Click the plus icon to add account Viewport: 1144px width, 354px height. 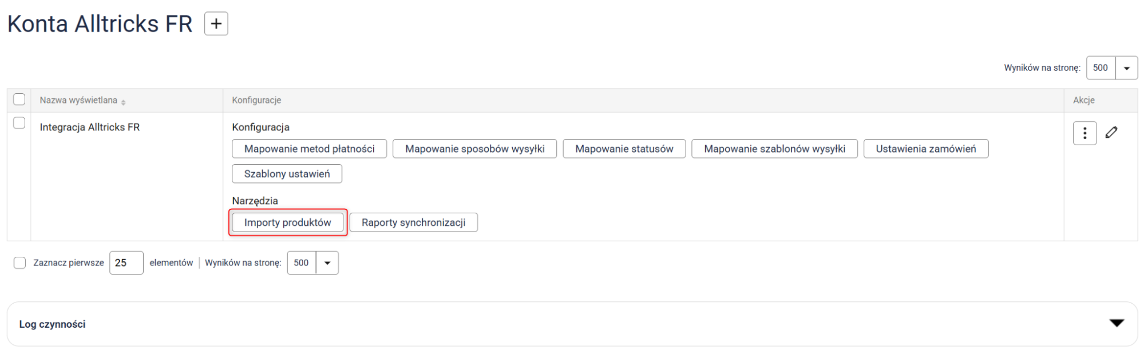(216, 24)
